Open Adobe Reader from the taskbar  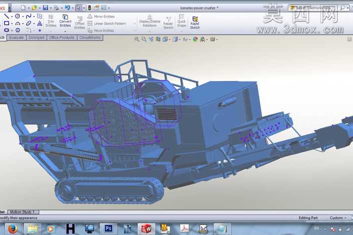coord(185,229)
